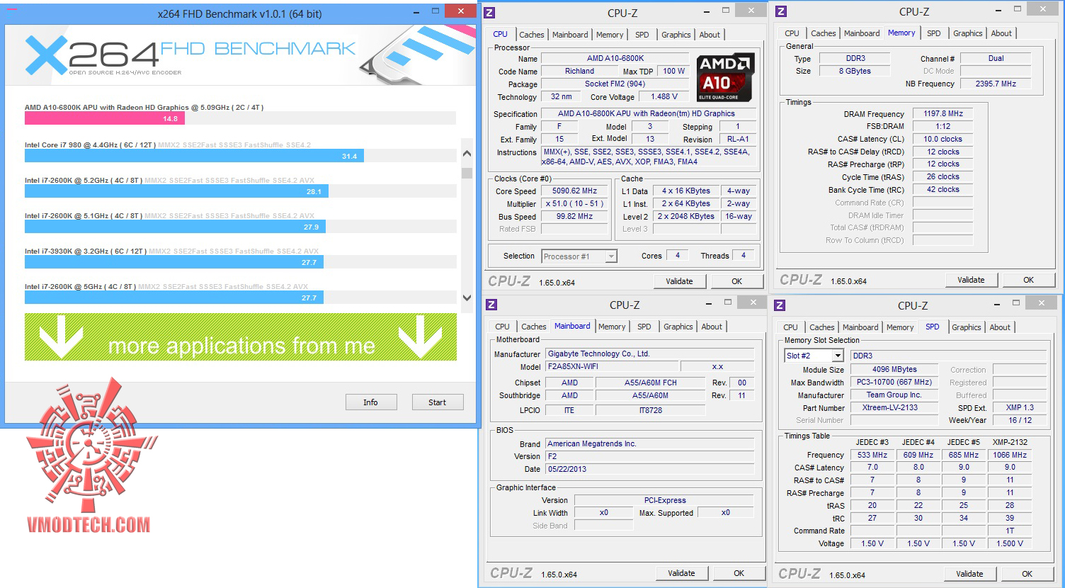Click Validate in the CPU-Z memory Timings window
This screenshot has height=588, width=1065.
click(971, 280)
